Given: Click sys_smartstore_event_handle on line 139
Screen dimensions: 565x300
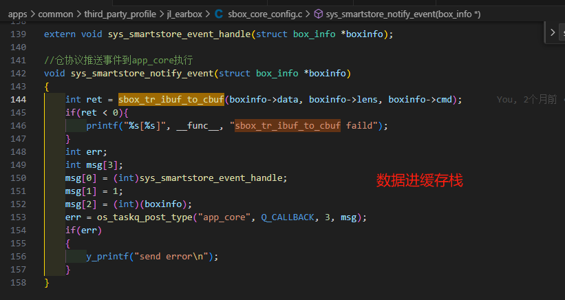Looking at the screenshot, I should (x=179, y=34).
